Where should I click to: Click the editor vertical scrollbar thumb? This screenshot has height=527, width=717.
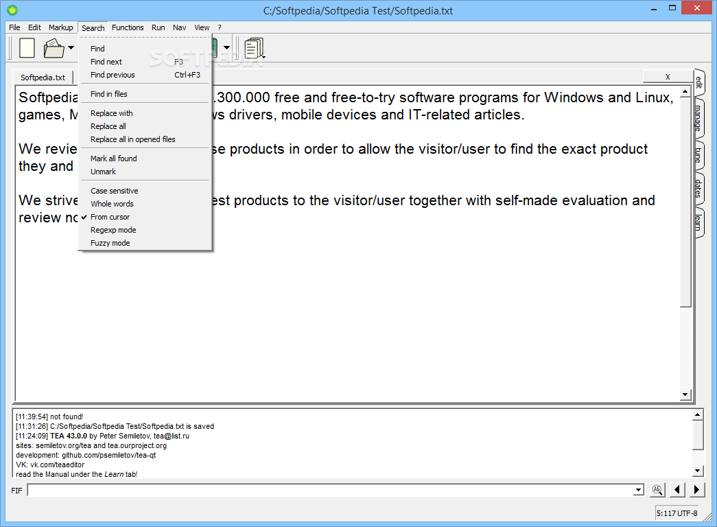coord(685,202)
